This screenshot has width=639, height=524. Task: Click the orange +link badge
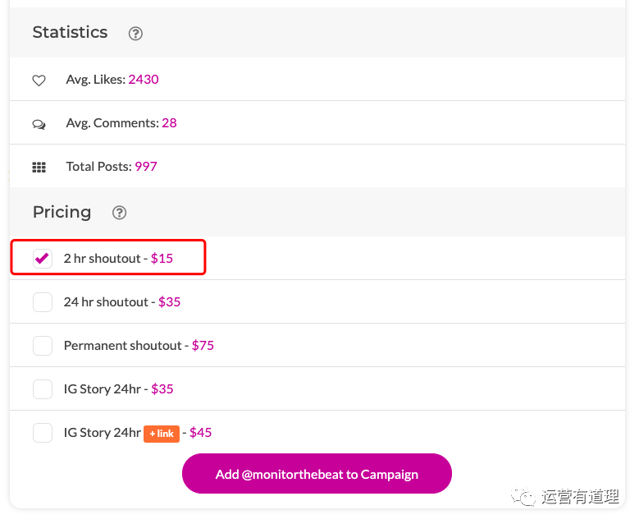tap(162, 434)
